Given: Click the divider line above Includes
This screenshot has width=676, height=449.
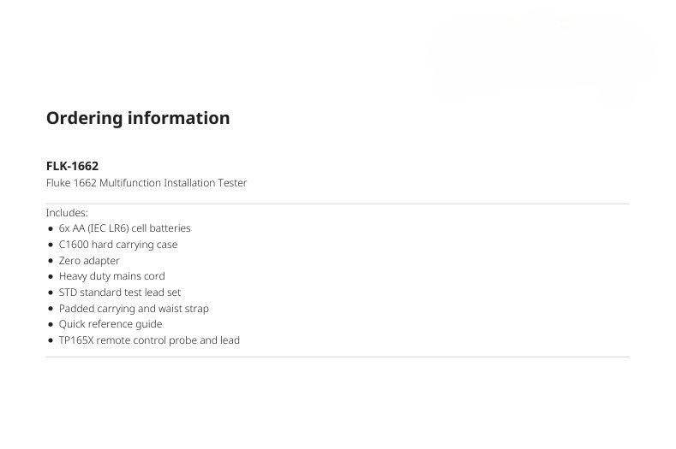Looking at the screenshot, I should point(338,204).
